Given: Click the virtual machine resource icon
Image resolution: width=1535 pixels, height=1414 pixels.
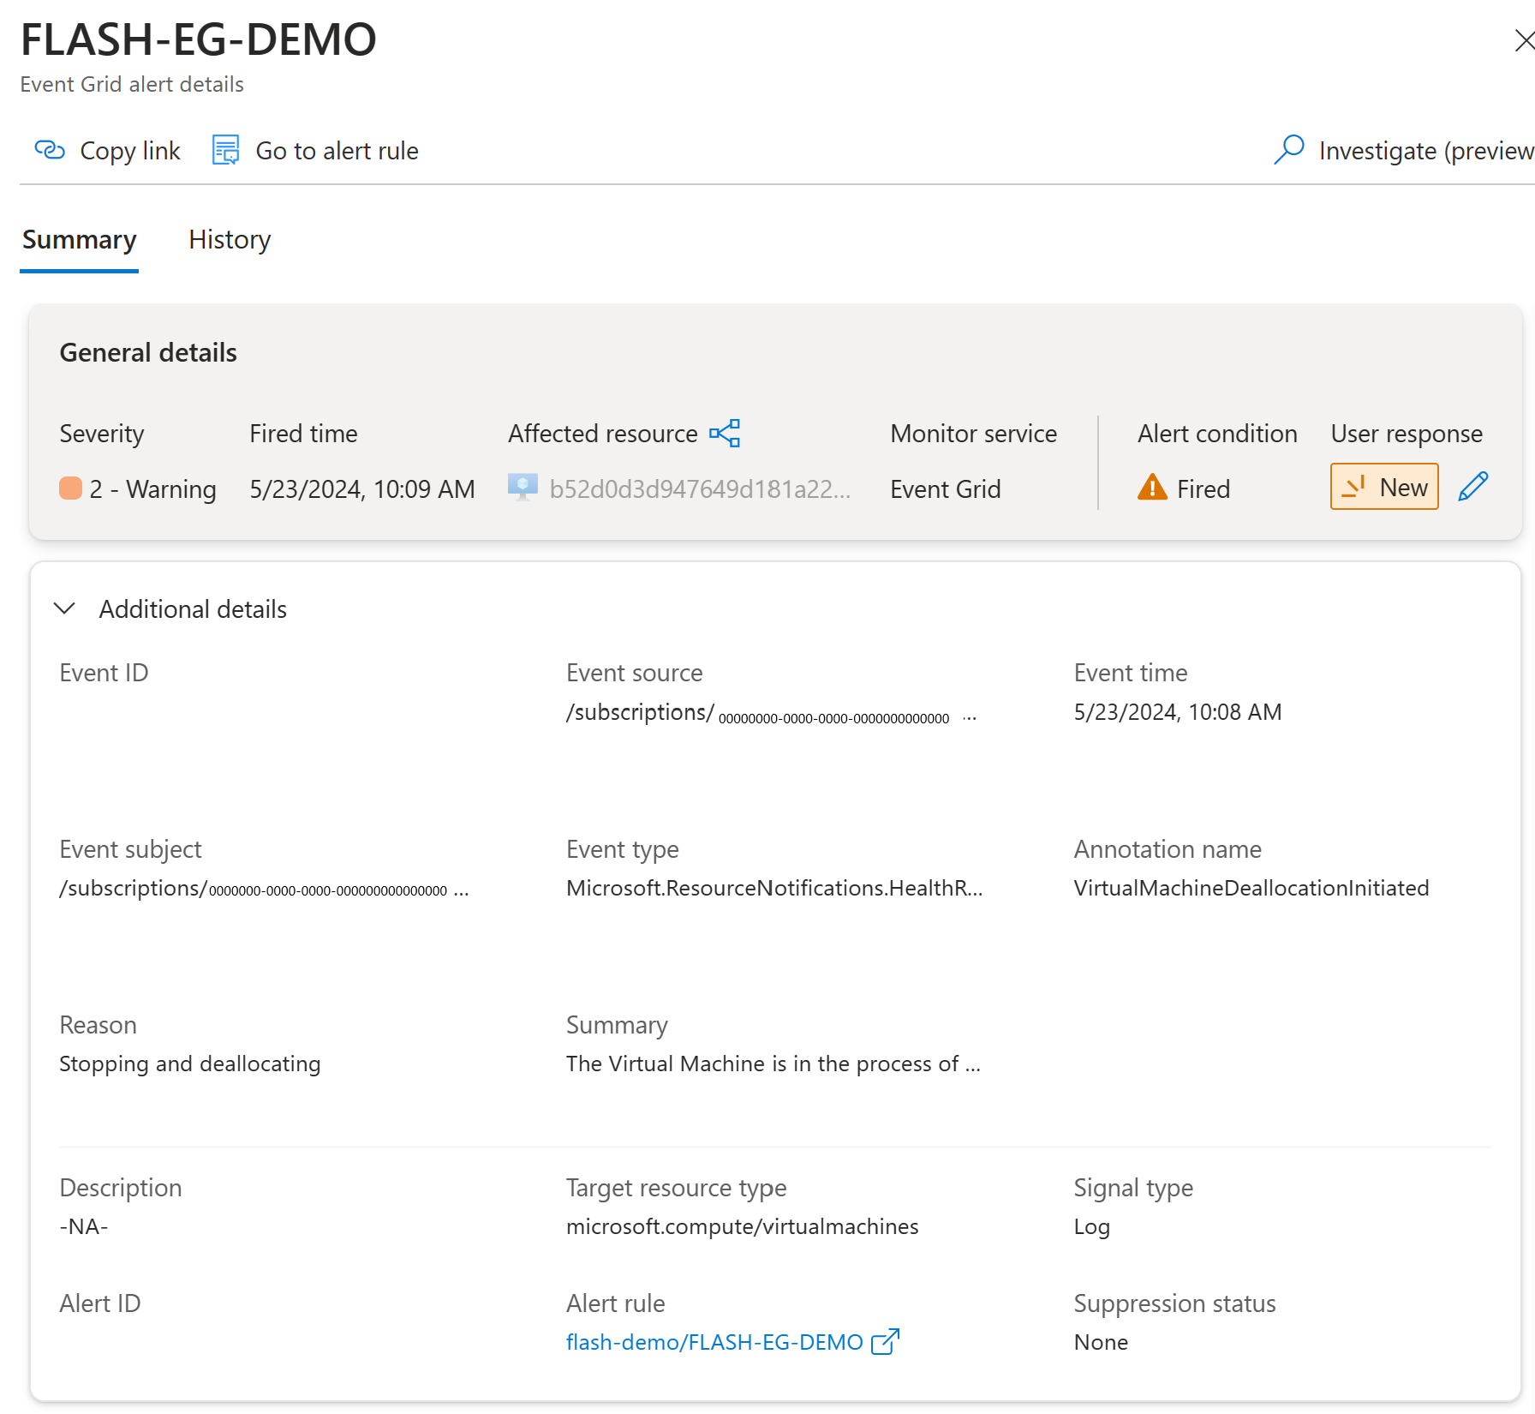Looking at the screenshot, I should [523, 488].
